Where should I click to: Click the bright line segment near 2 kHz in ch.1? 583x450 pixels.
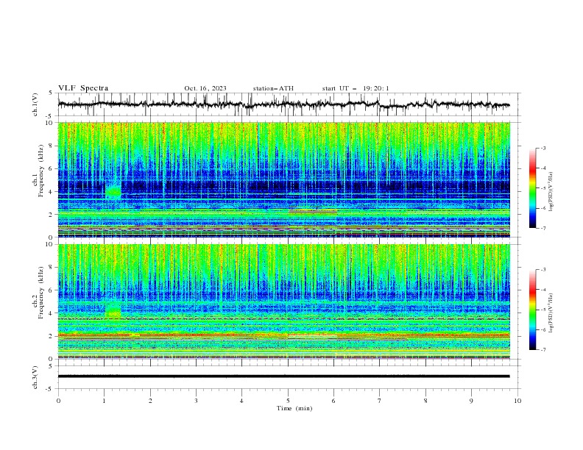point(313,211)
